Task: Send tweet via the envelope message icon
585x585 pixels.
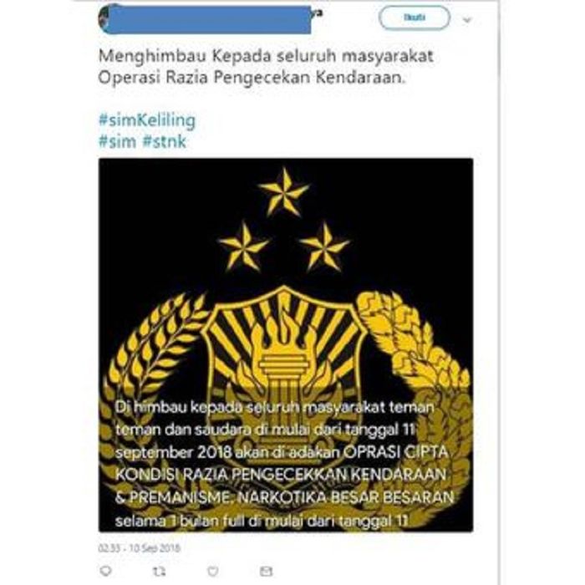Action: (266, 571)
